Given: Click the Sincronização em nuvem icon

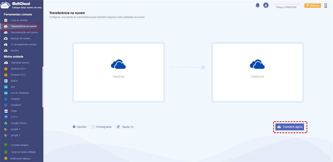Looking at the screenshot, I should [6, 32].
